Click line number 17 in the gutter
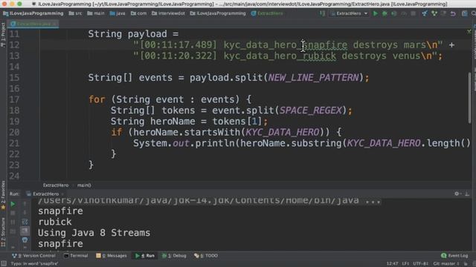 [x=14, y=99]
